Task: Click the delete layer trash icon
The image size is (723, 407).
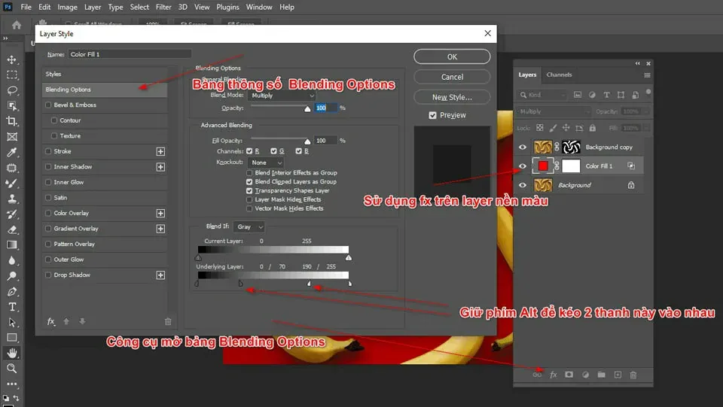Action: coord(633,375)
